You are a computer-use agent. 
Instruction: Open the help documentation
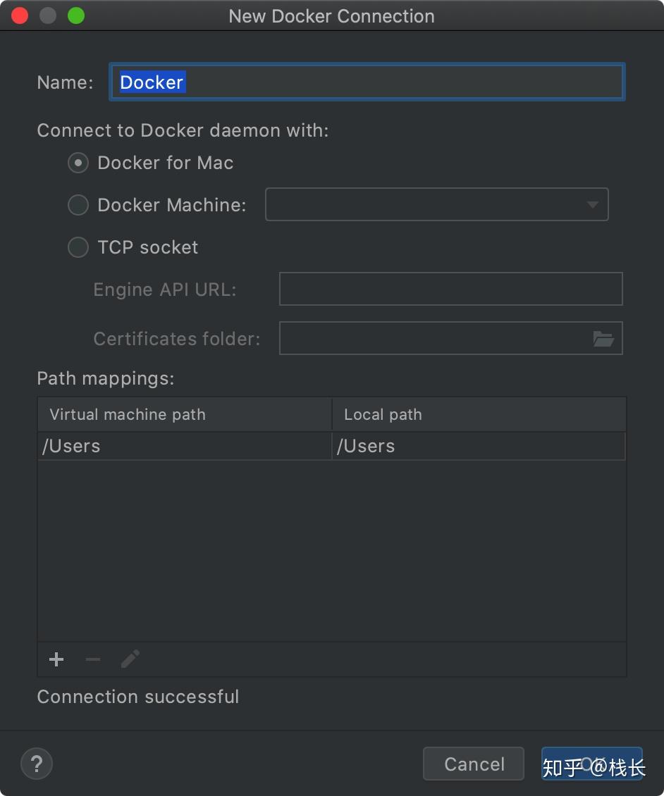37,764
